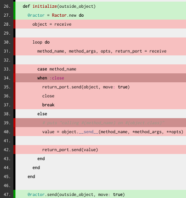This screenshot has height=198, width=186.
Task: Select the 'def initialize(outside_object)' line
Action: pyautogui.click(x=101, y=6)
